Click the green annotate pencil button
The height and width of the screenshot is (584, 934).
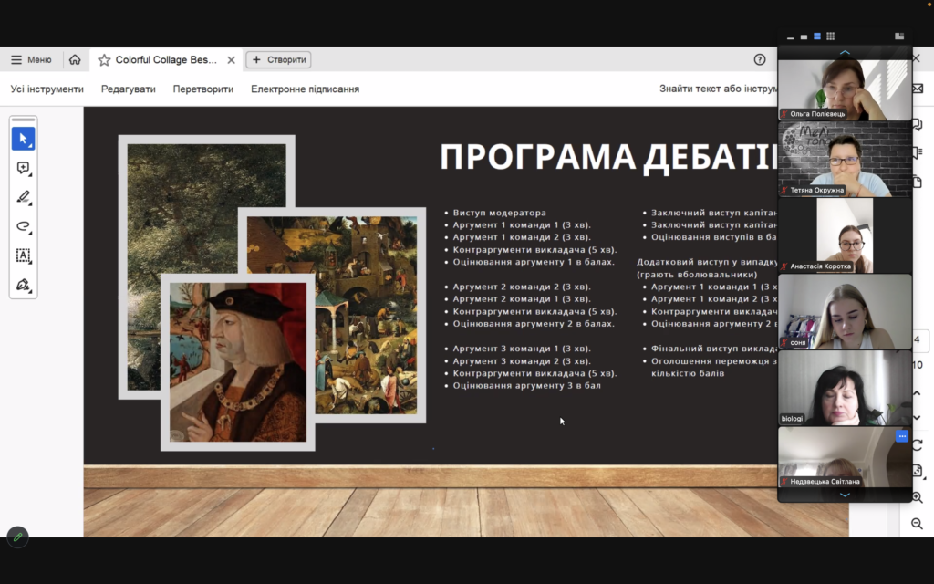[x=18, y=537]
